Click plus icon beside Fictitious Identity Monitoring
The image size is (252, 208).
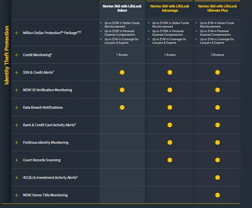click(x=17, y=143)
